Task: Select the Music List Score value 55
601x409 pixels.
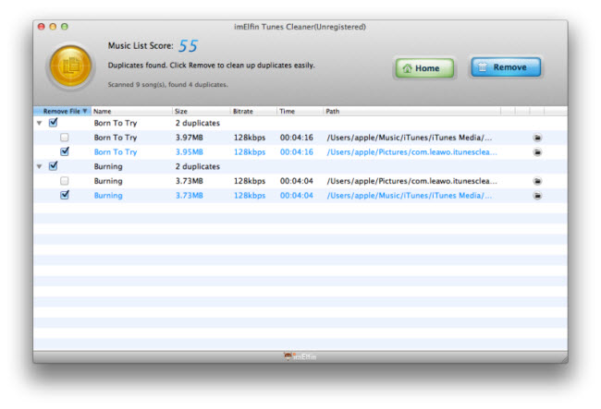Action: pyautogui.click(x=188, y=46)
